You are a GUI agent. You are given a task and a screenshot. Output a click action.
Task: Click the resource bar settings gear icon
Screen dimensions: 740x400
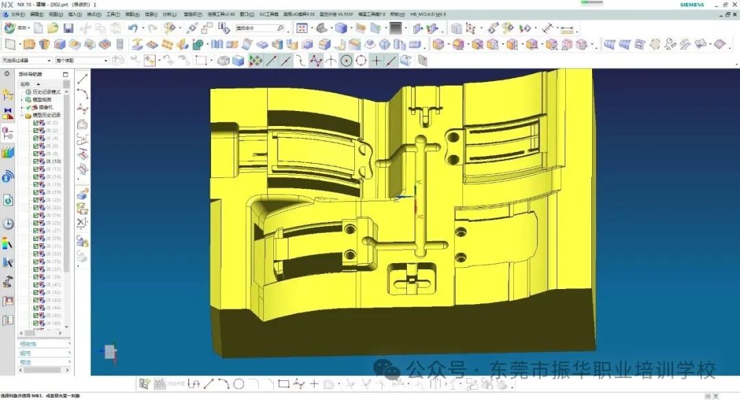tap(7, 74)
